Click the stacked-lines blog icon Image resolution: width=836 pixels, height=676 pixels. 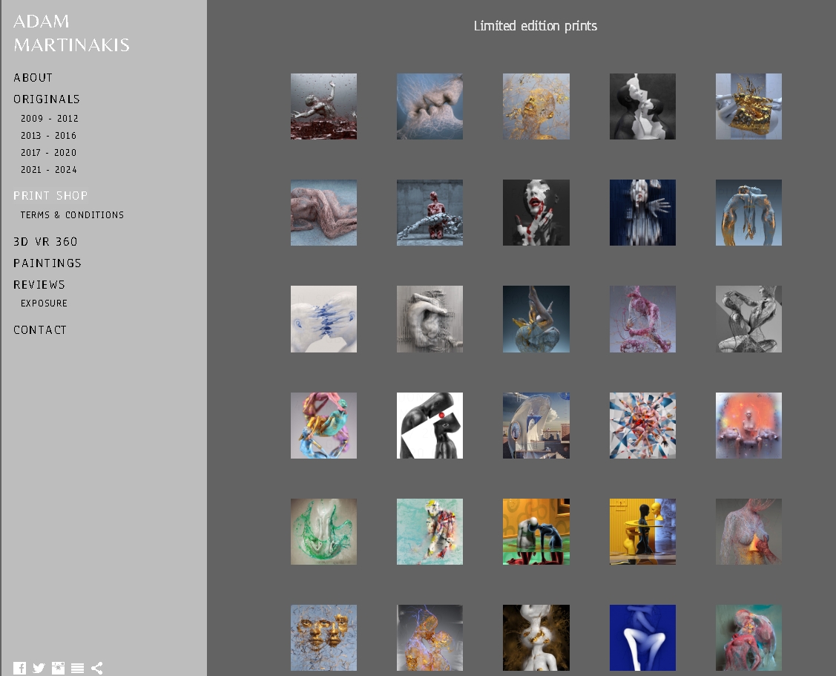[x=77, y=668]
